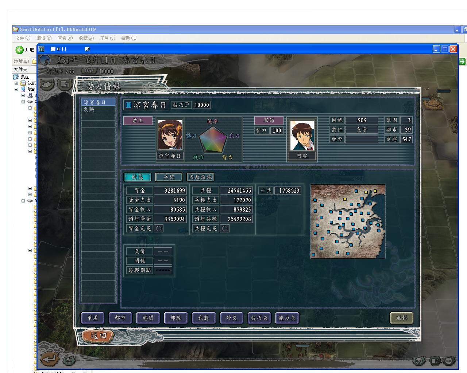The width and height of the screenshot is (467, 373).
Task: Open the 能力表 button
Action: click(x=287, y=318)
